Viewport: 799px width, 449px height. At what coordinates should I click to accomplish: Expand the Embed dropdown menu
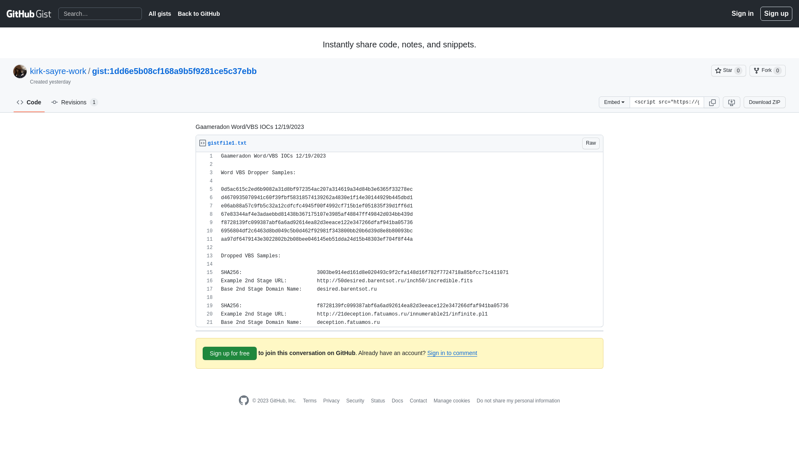(x=613, y=102)
